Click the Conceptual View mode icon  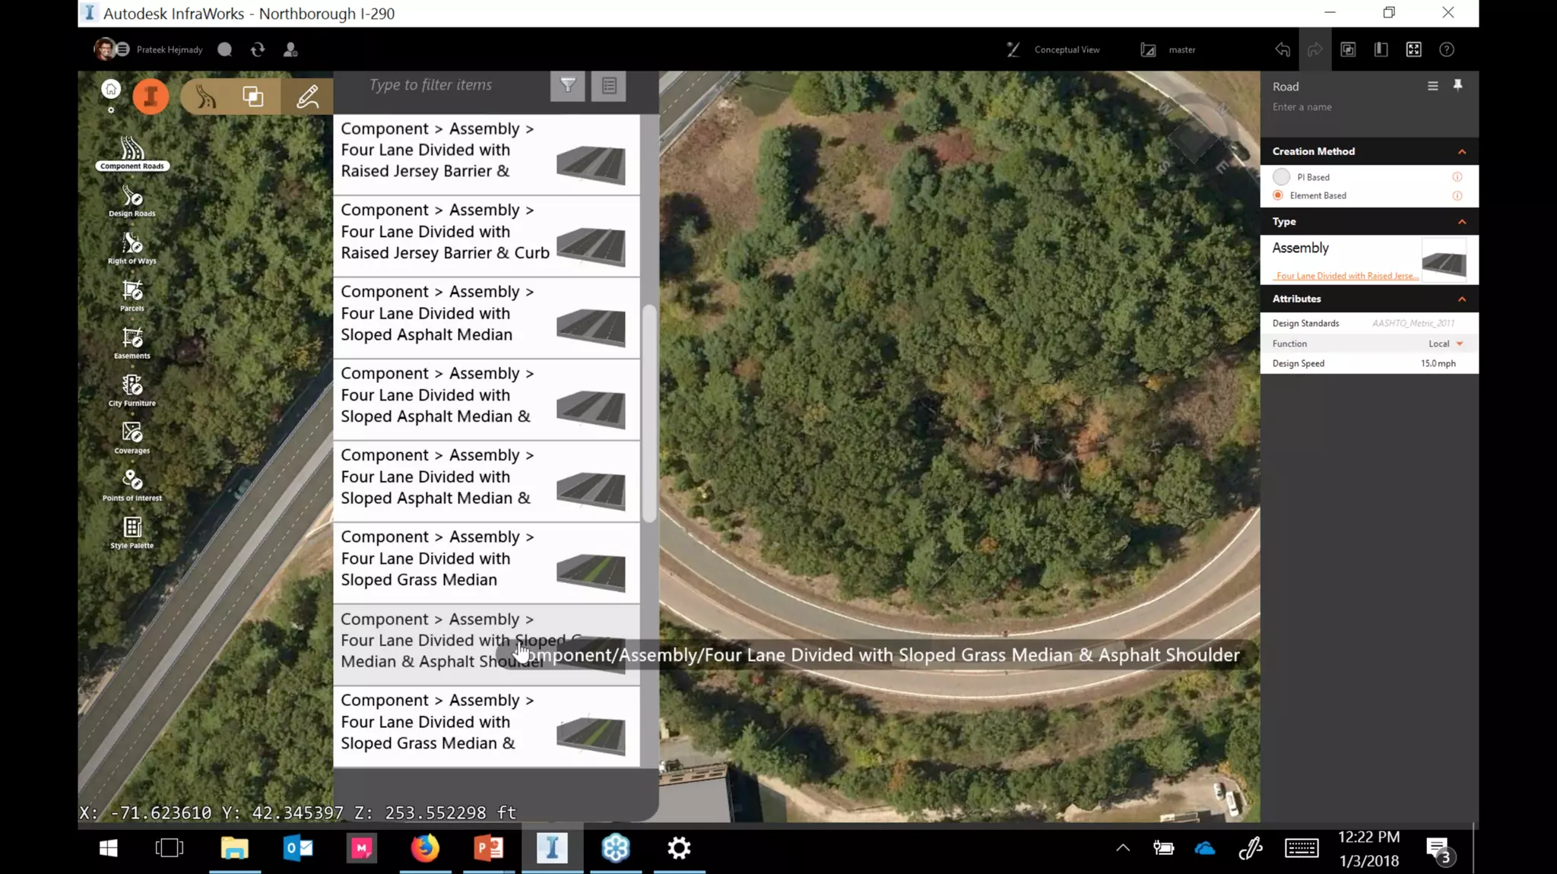[1013, 49]
